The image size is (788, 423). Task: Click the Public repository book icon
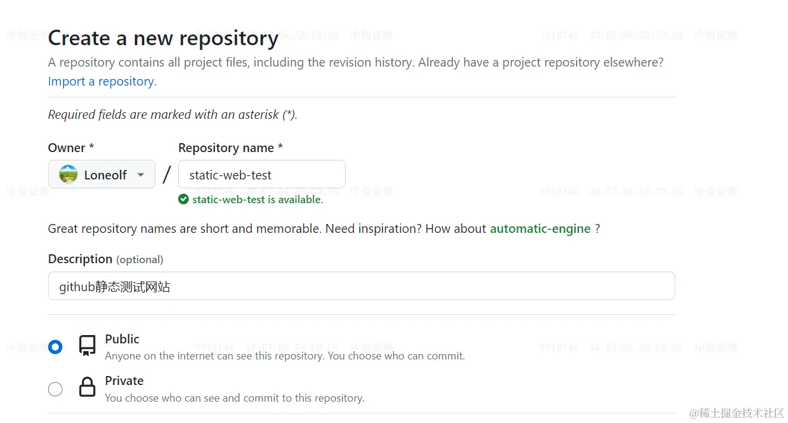(x=87, y=346)
